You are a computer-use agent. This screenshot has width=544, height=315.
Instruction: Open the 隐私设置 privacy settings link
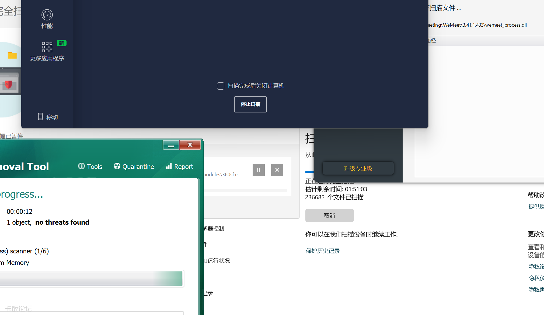coord(536,266)
